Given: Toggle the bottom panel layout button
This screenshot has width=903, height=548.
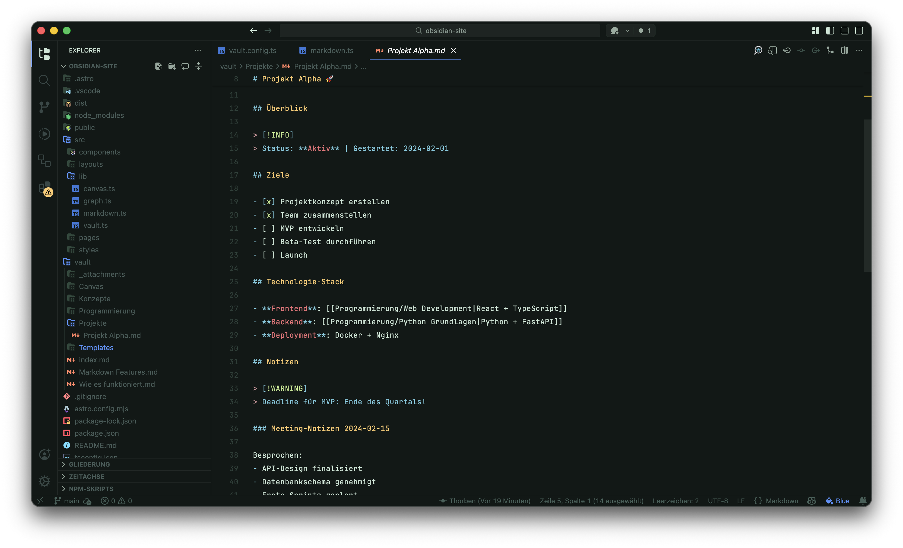Looking at the screenshot, I should (844, 31).
